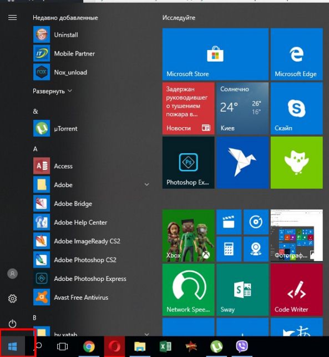
Task: Click the A letter group header
Action: 36,149
